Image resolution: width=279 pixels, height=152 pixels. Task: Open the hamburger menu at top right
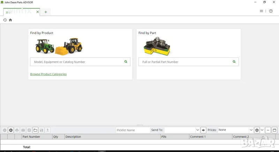tap(261, 11)
